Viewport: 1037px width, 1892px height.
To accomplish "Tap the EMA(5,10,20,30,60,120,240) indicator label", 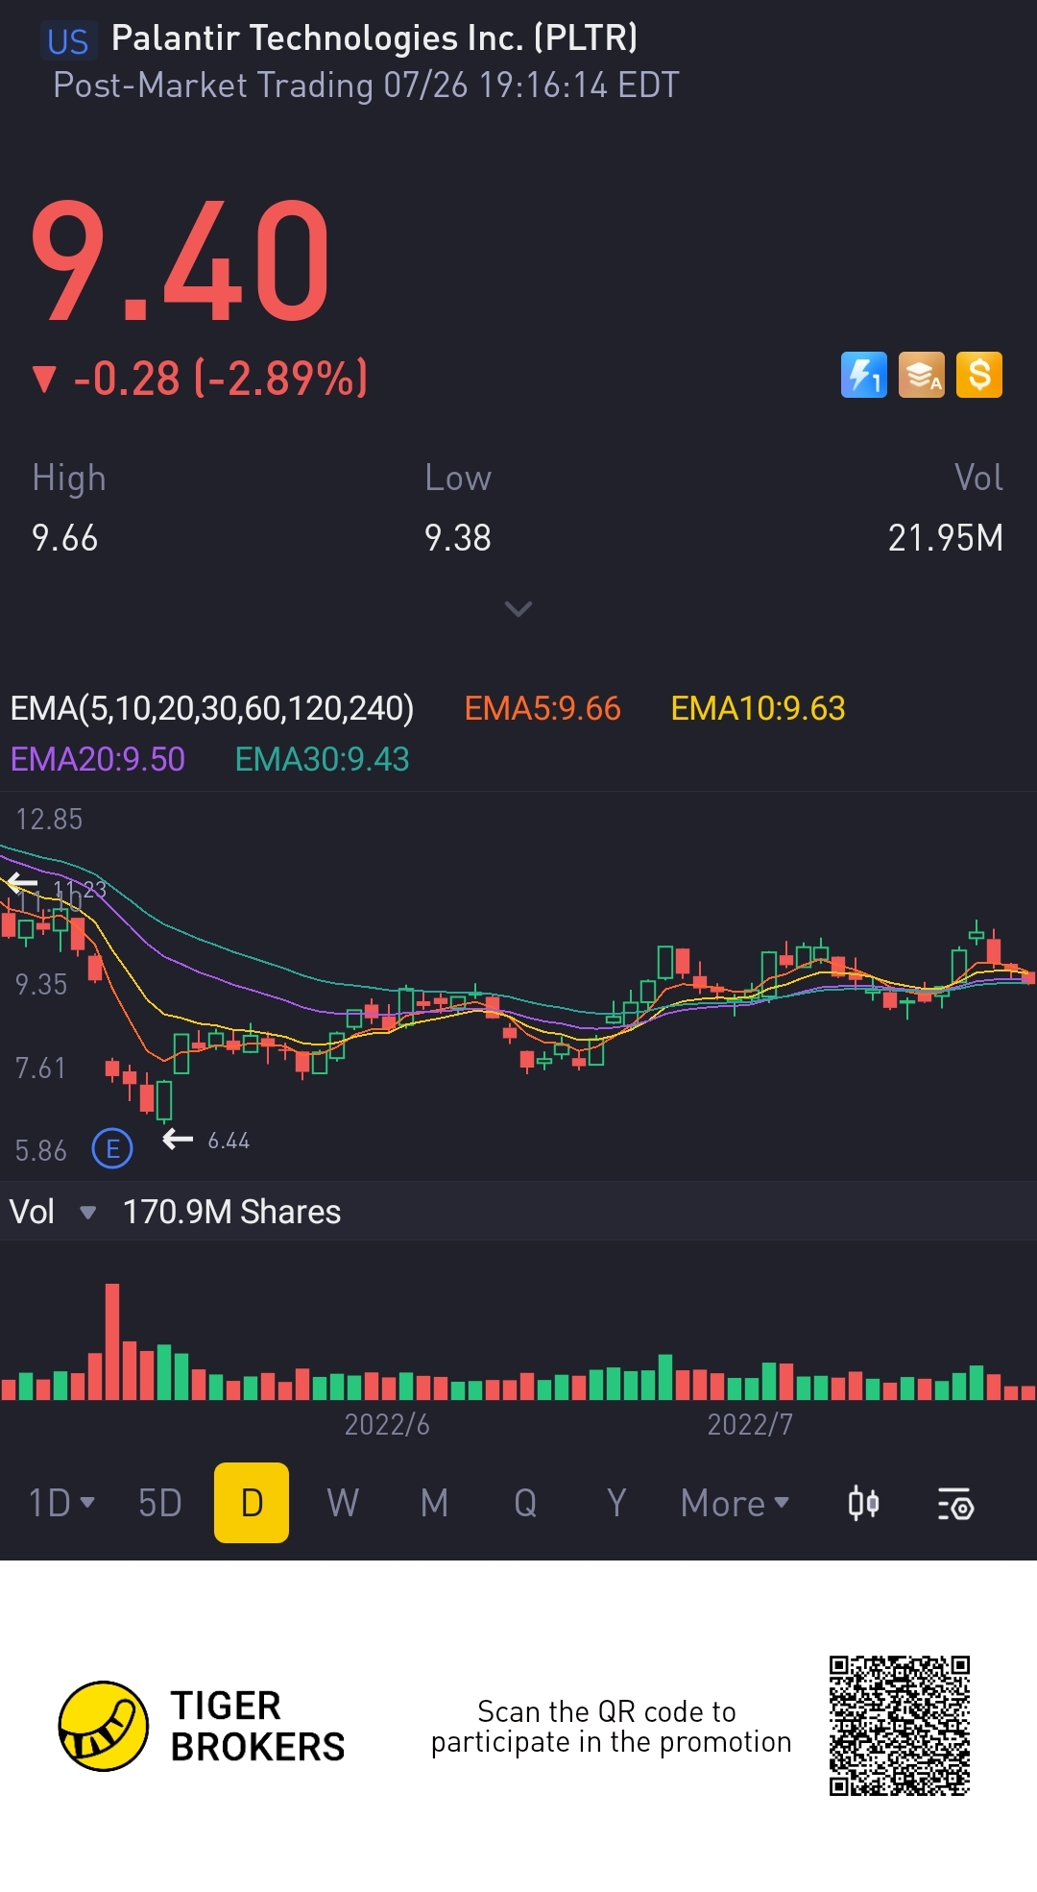I will (212, 708).
